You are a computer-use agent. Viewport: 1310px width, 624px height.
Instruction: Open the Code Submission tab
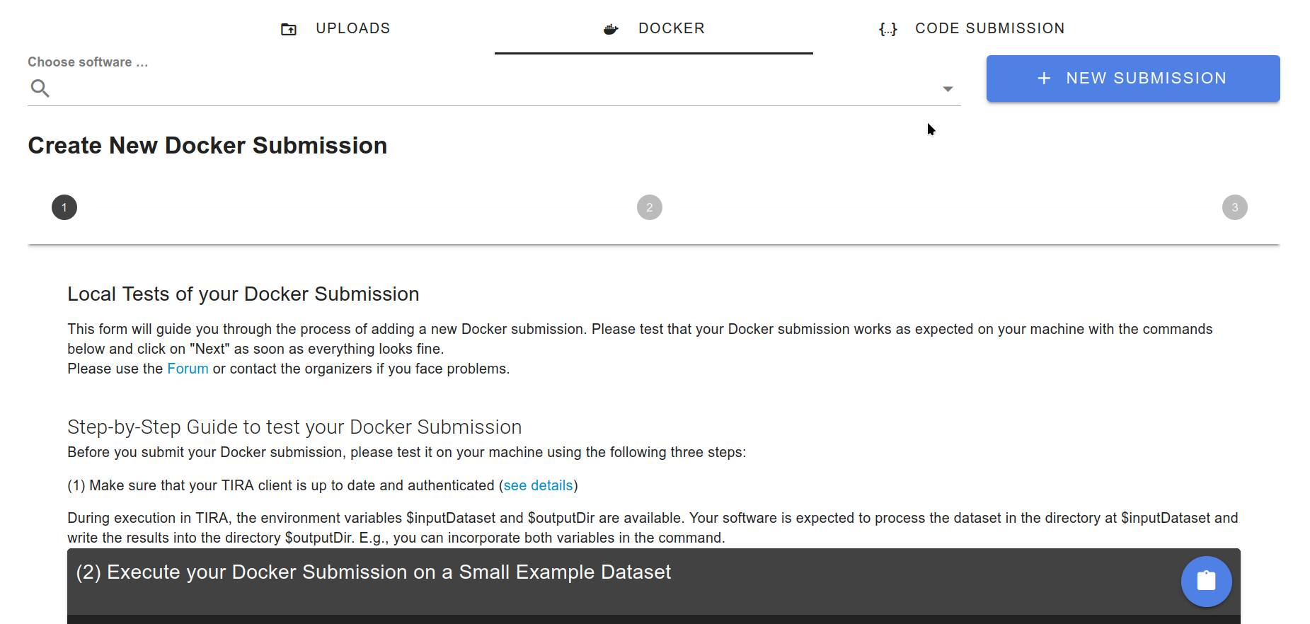(989, 28)
